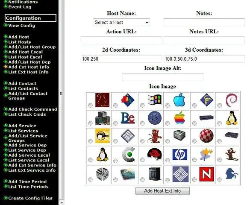Click the blue Apple logo icon image
The height and width of the screenshot is (205, 250).
(x=179, y=100)
